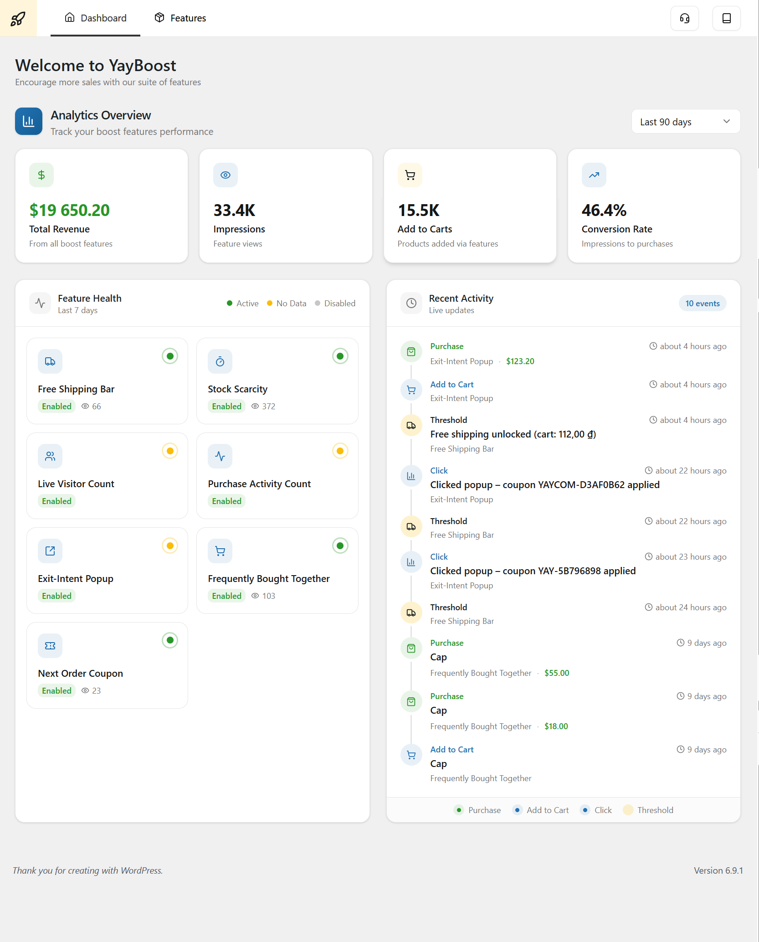Image resolution: width=759 pixels, height=942 pixels.
Task: Open the Last 90 days date range dropdown
Action: tap(686, 122)
